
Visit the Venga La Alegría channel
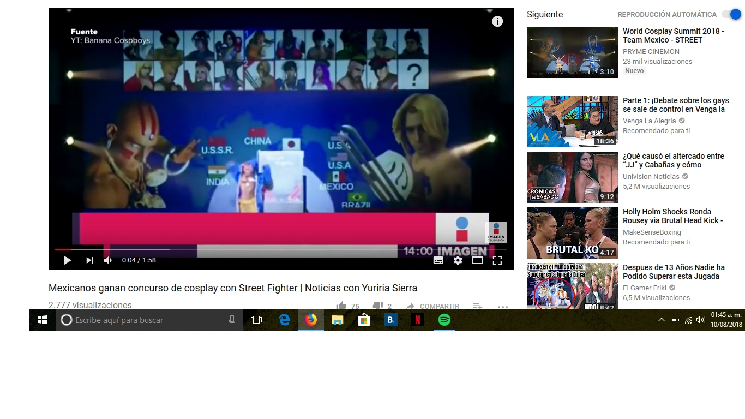649,121
